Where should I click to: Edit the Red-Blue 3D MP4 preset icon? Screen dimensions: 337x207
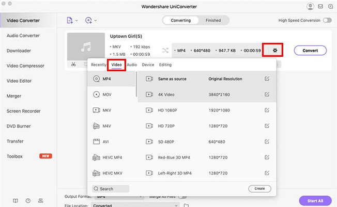[267, 157]
